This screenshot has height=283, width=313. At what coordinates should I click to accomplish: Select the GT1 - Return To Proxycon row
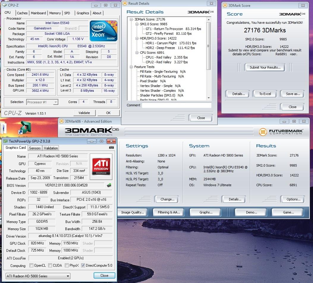[x=173, y=29]
